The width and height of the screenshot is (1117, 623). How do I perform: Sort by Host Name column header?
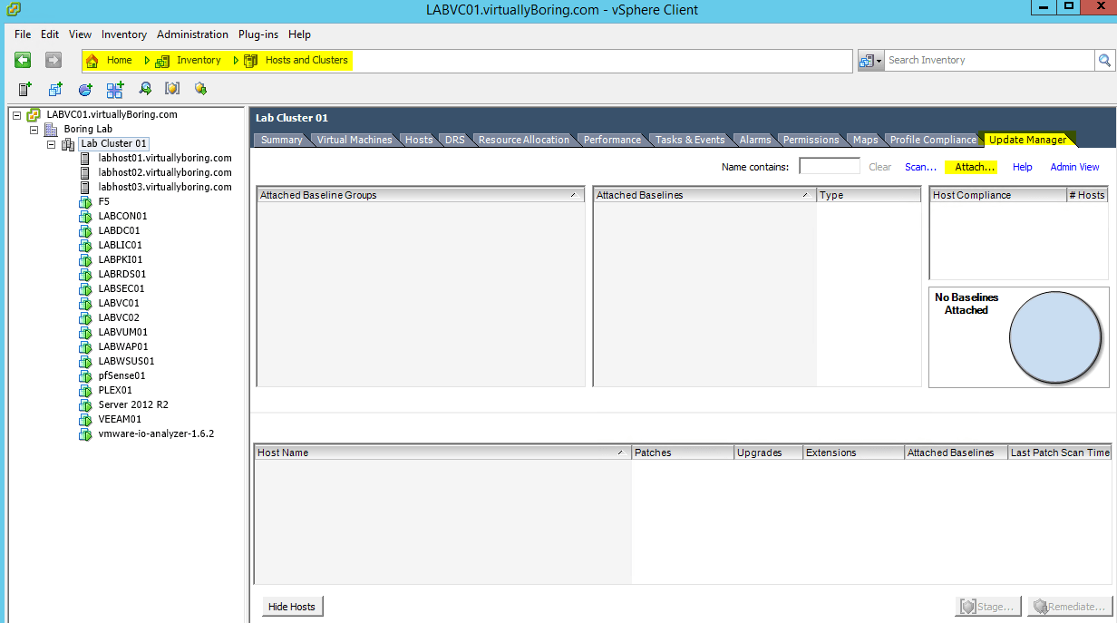(x=442, y=453)
